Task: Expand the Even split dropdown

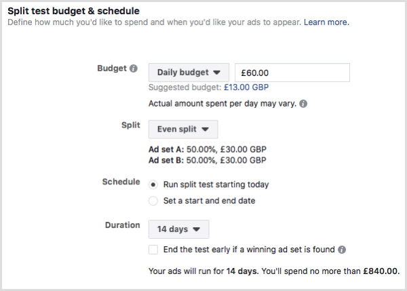Action: (183, 129)
